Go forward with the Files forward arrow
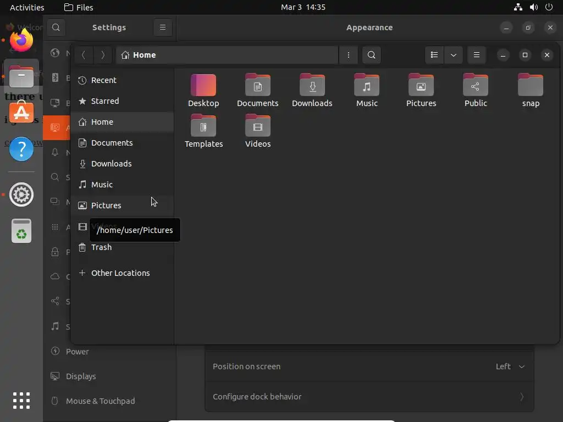This screenshot has height=422, width=563. coord(103,55)
